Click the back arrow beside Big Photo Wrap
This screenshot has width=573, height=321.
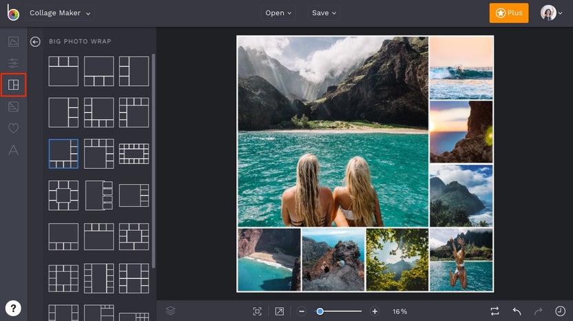(35, 42)
